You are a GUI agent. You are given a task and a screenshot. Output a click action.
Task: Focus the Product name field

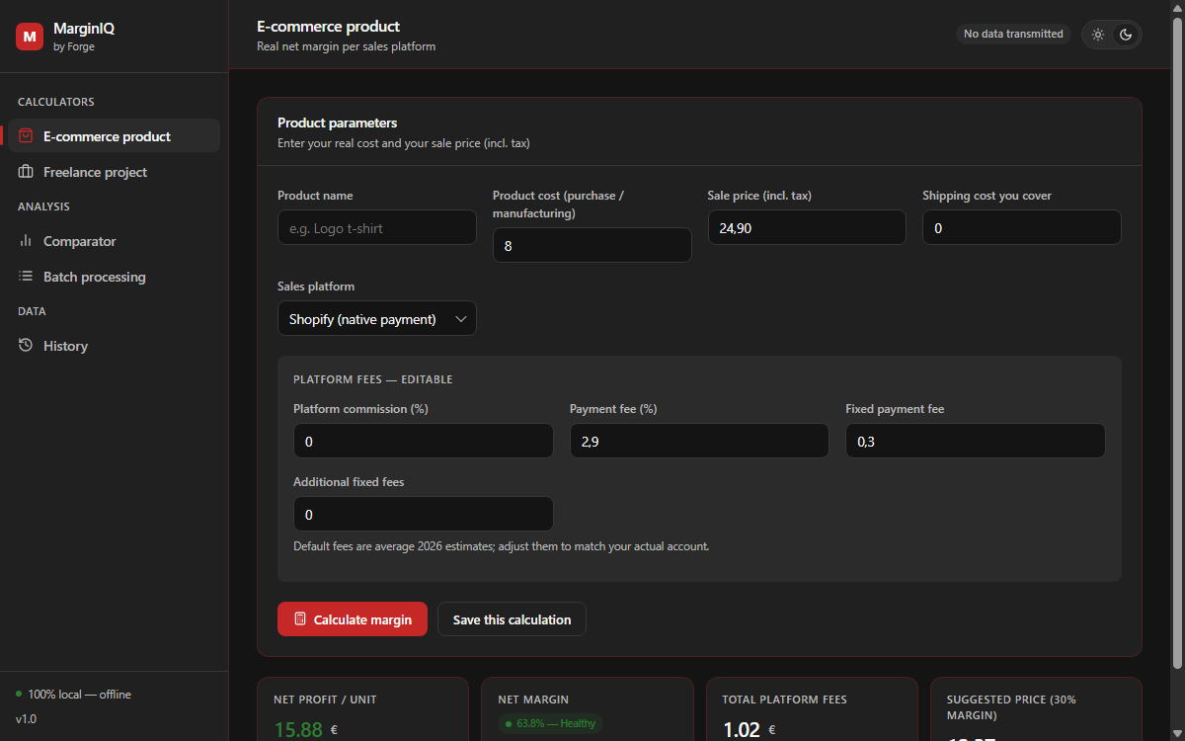click(x=377, y=228)
